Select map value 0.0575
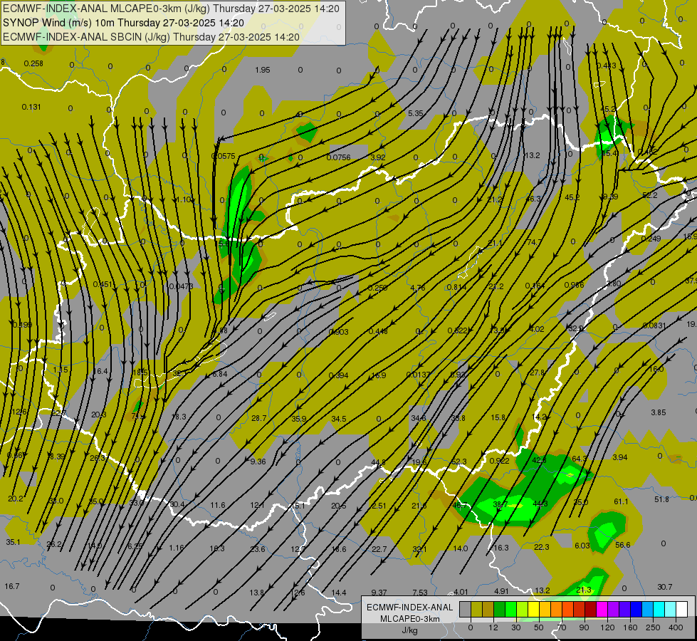The width and height of the screenshot is (697, 641). (x=224, y=156)
